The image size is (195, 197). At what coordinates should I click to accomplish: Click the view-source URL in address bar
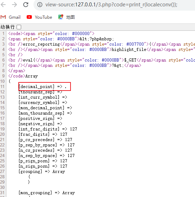[x=111, y=5]
